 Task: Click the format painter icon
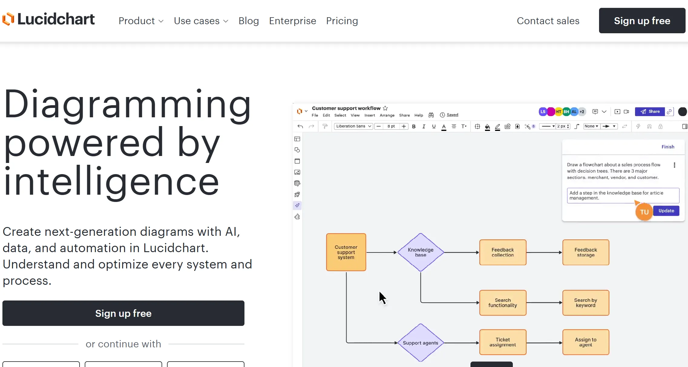(x=325, y=126)
